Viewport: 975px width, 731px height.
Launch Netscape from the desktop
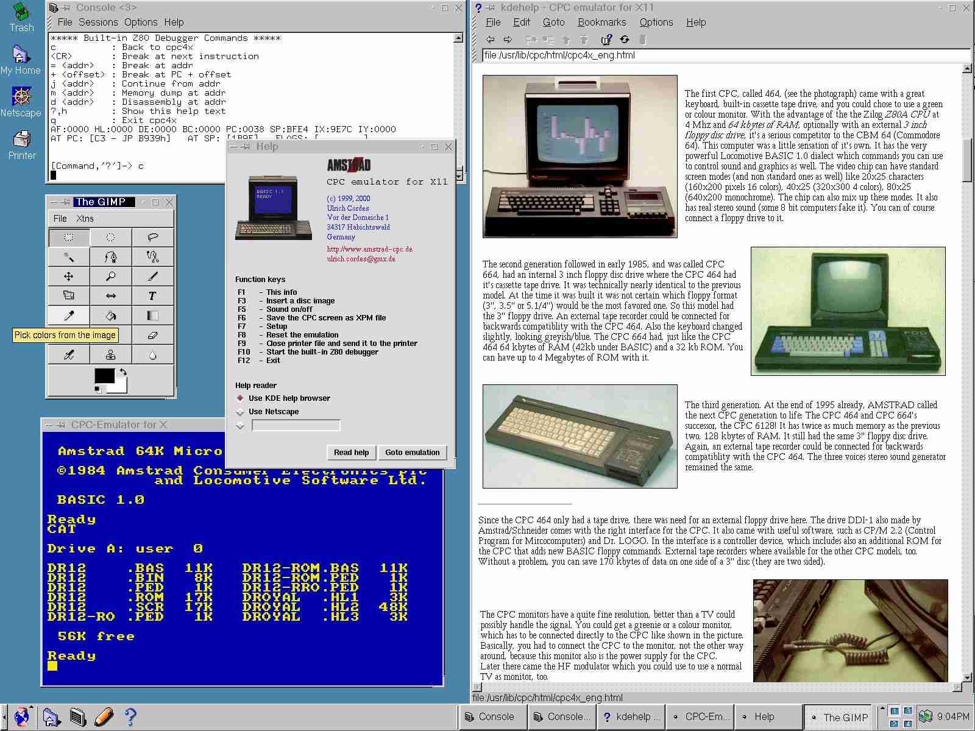(21, 102)
